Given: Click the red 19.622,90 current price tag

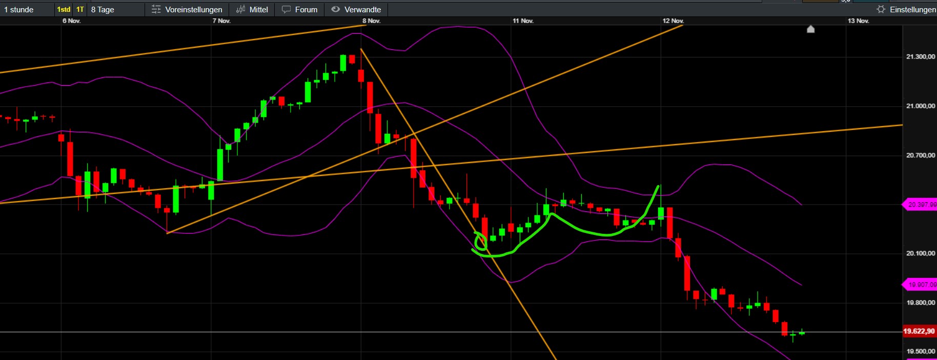Looking at the screenshot, I should tap(920, 331).
